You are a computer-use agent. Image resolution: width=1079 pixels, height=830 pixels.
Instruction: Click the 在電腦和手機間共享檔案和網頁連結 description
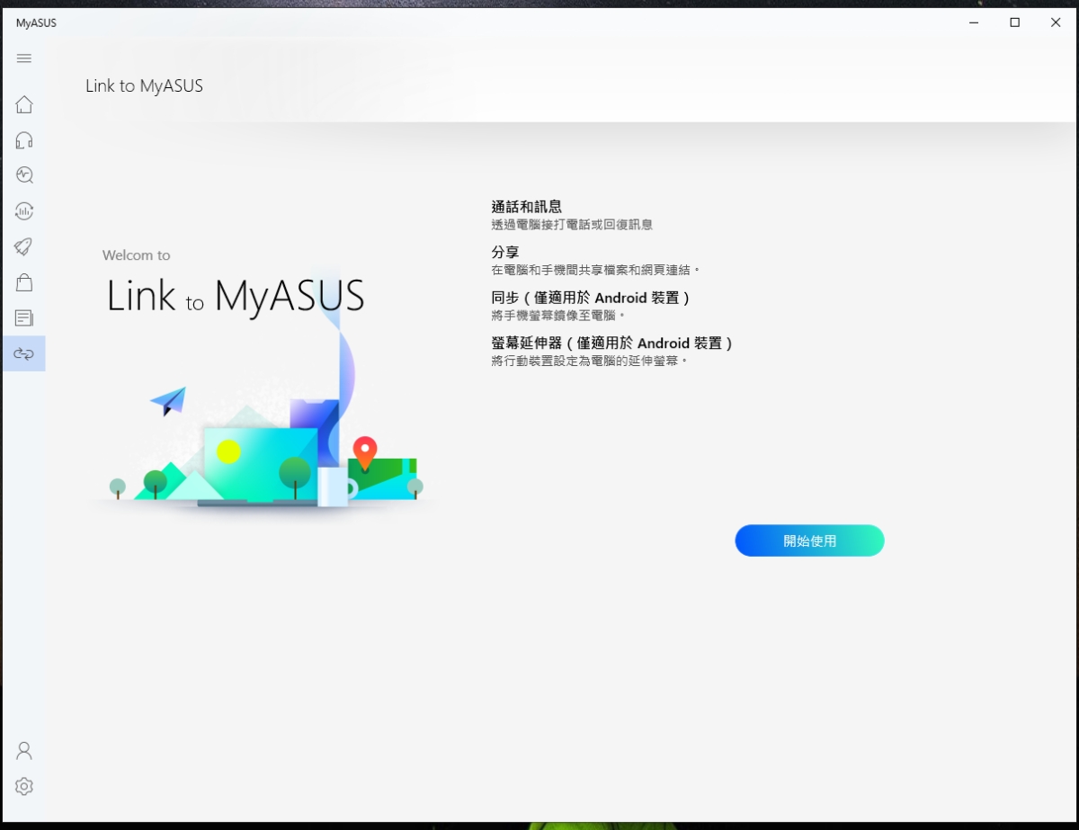pyautogui.click(x=595, y=270)
